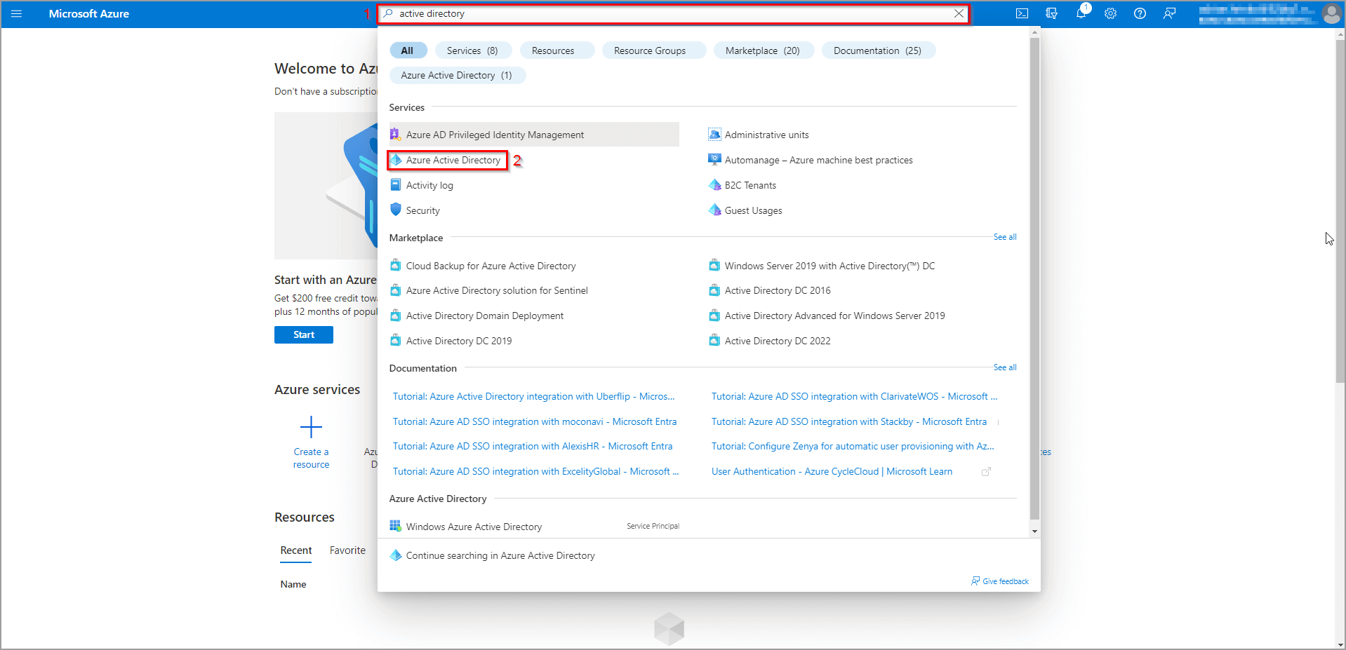
Task: Open portal settings gear
Action: tap(1110, 14)
